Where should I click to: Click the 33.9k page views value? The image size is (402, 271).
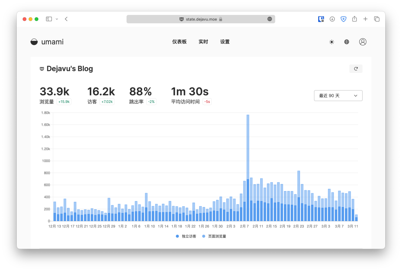(x=55, y=91)
